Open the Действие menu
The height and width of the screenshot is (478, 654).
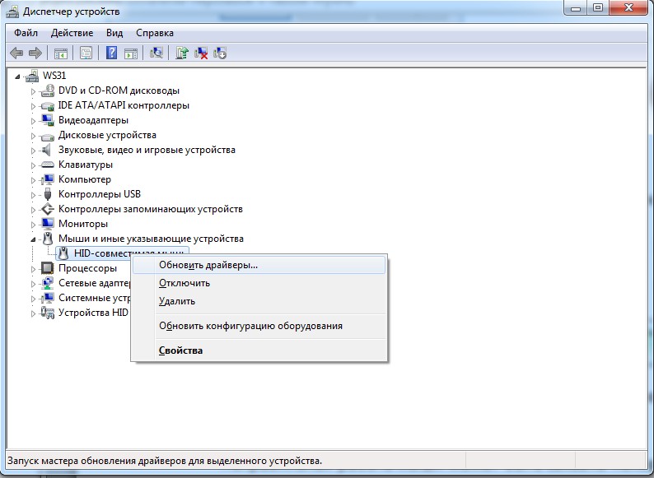[x=72, y=33]
